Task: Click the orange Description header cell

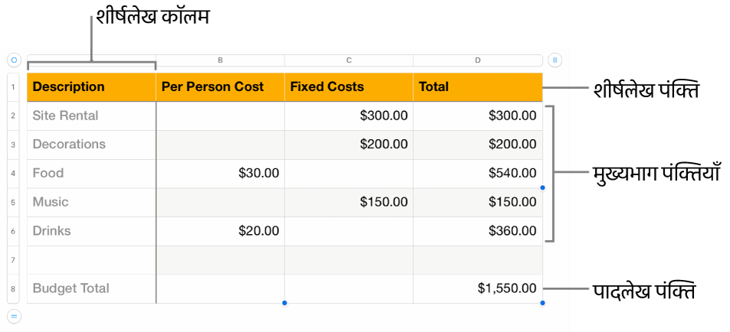Action: (x=91, y=87)
